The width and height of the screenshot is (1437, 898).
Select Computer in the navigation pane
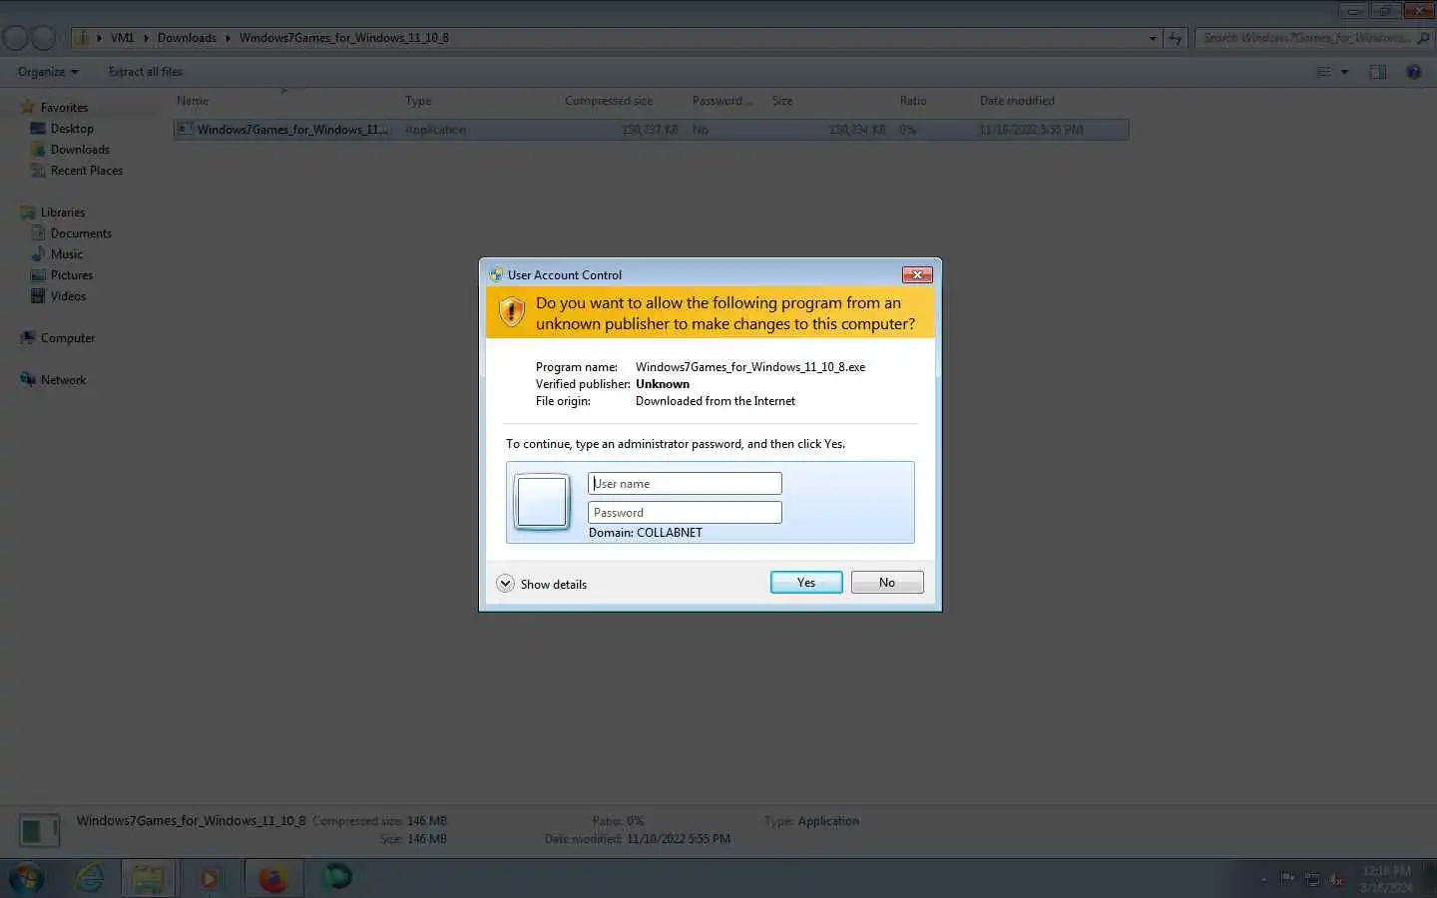pos(68,338)
